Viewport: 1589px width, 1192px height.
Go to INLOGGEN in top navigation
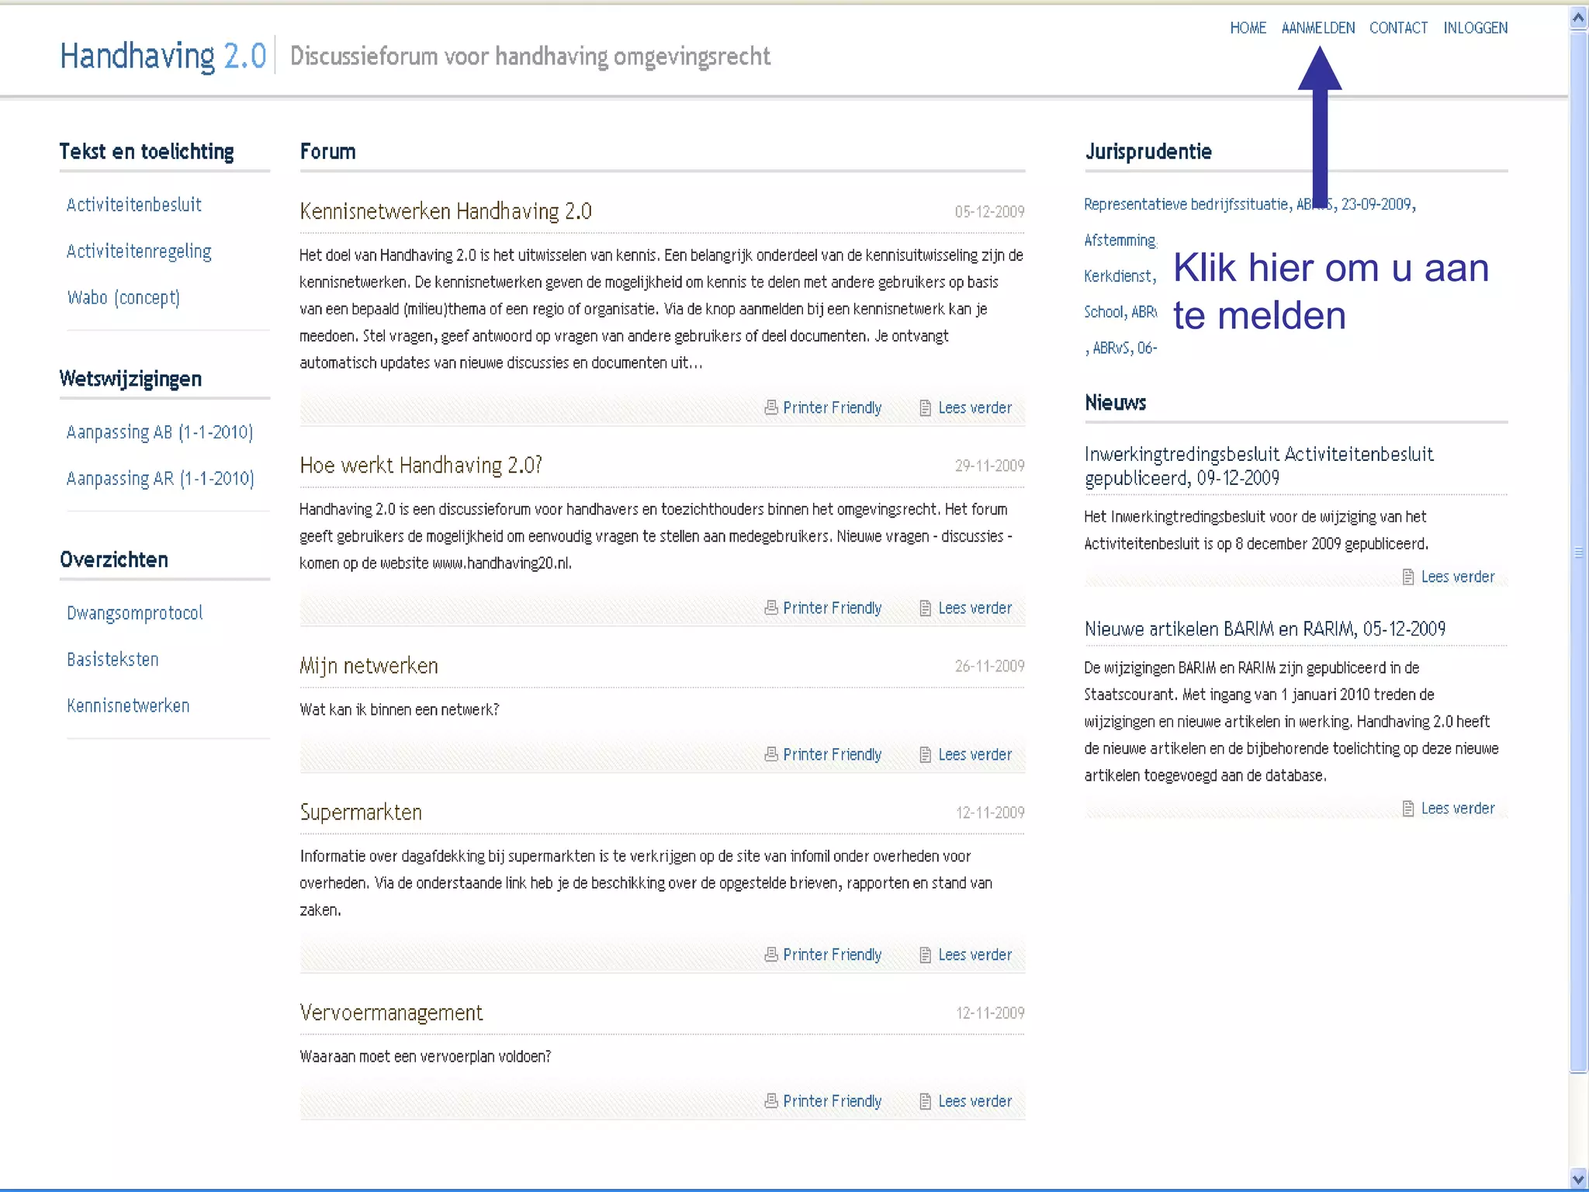click(x=1475, y=28)
